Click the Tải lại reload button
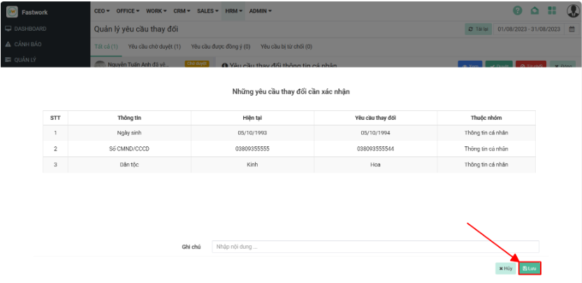 479,29
